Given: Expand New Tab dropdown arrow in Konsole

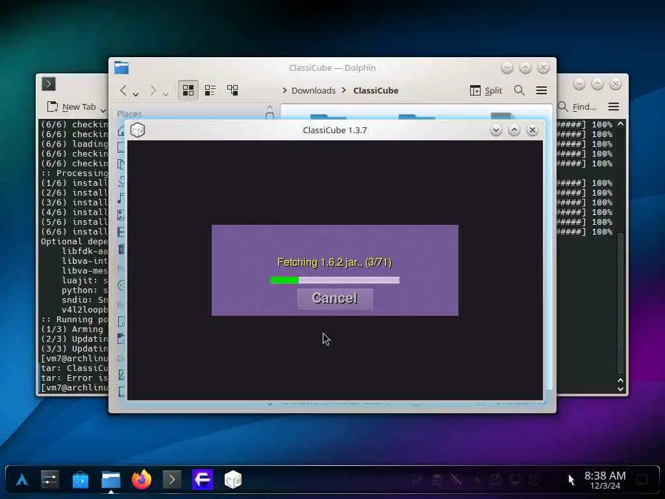Looking at the screenshot, I should [x=103, y=110].
